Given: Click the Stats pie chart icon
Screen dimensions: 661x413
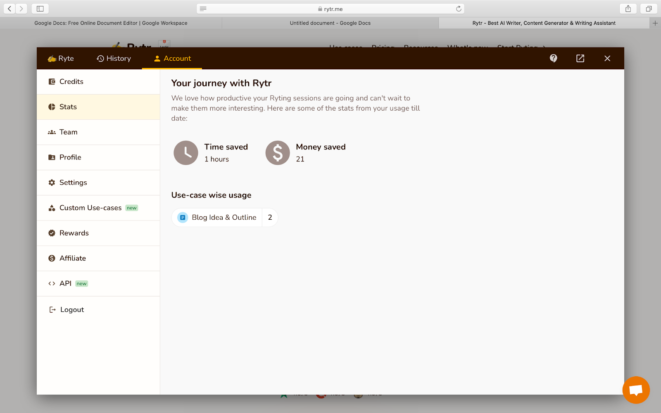Looking at the screenshot, I should point(52,107).
